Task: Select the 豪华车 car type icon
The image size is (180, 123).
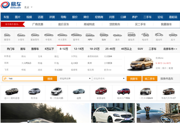Action: click(76, 35)
